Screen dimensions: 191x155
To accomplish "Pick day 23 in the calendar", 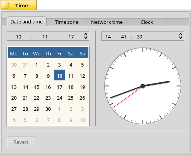I will click(x=48, y=98).
